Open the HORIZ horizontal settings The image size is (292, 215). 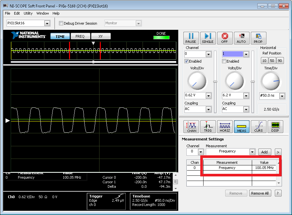225,126
